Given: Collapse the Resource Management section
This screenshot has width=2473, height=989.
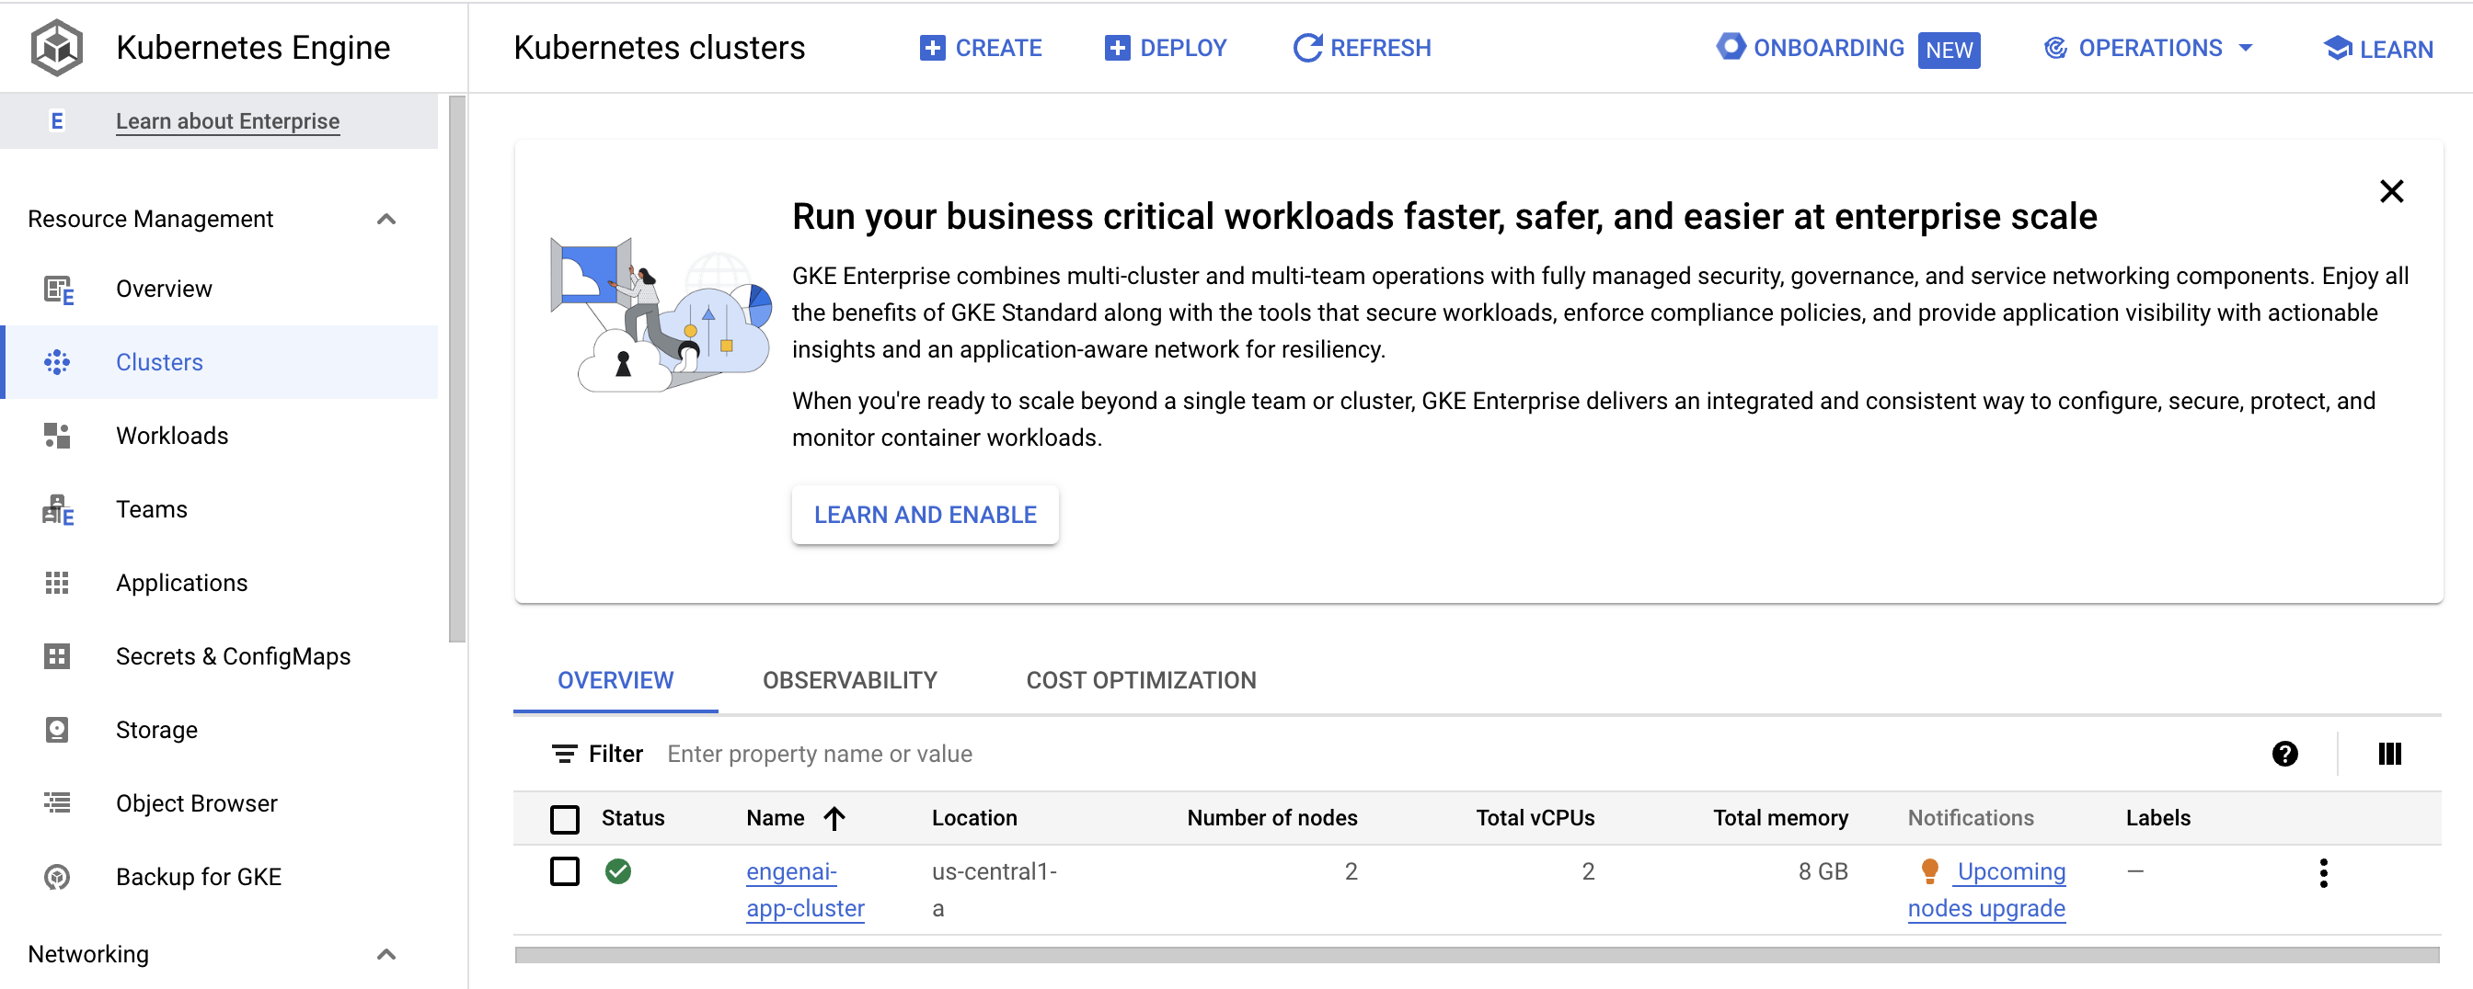Looking at the screenshot, I should point(385,220).
